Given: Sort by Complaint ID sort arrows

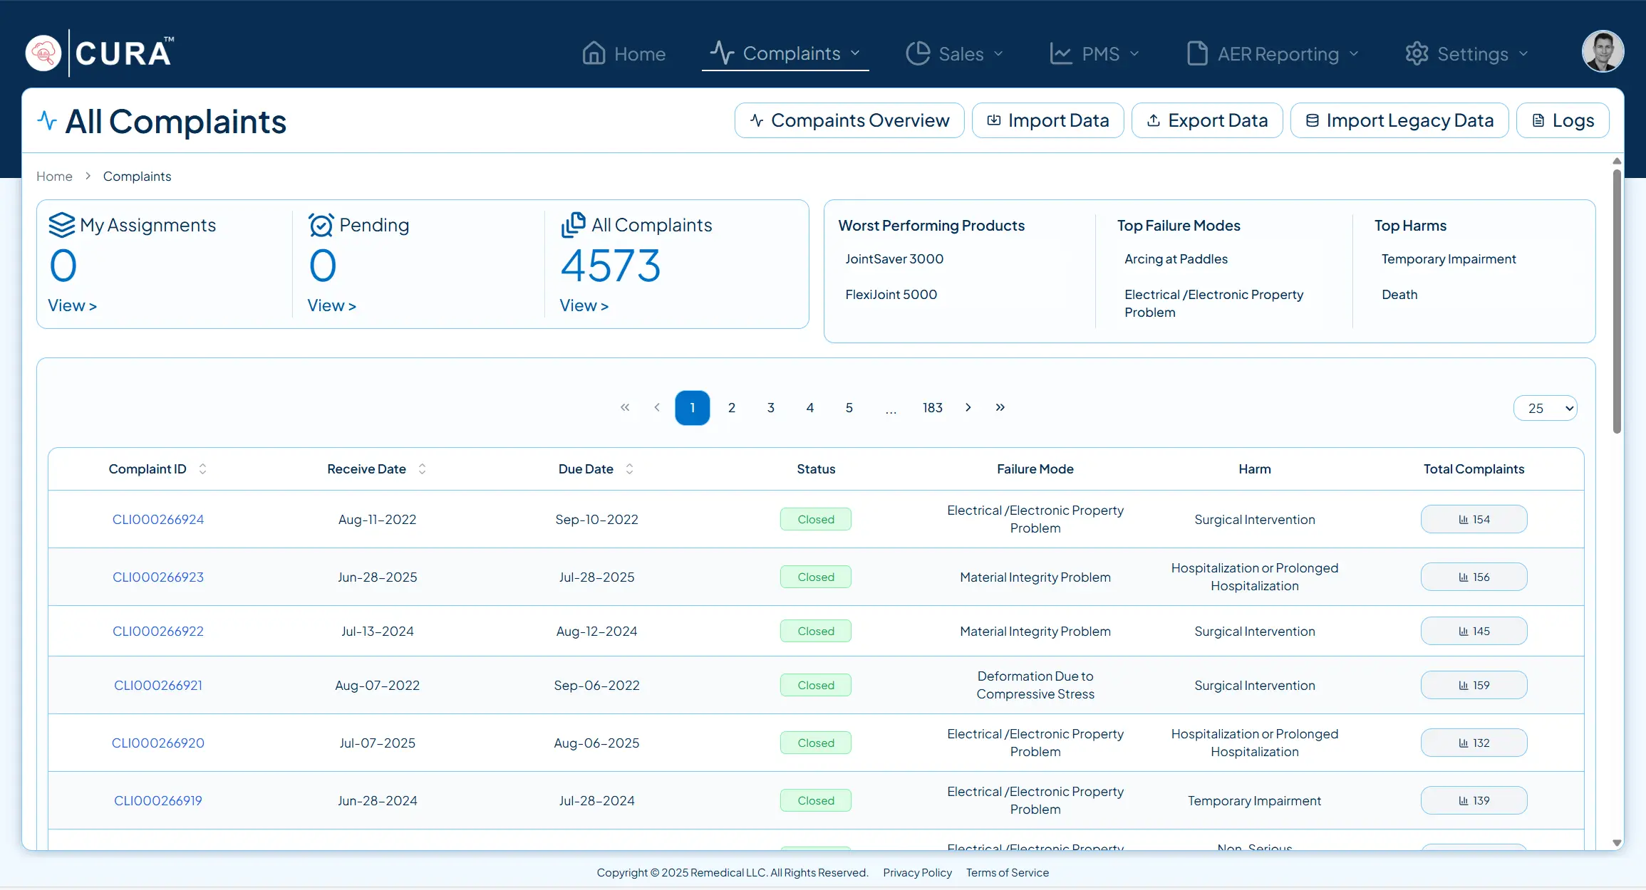Looking at the screenshot, I should (x=202, y=469).
